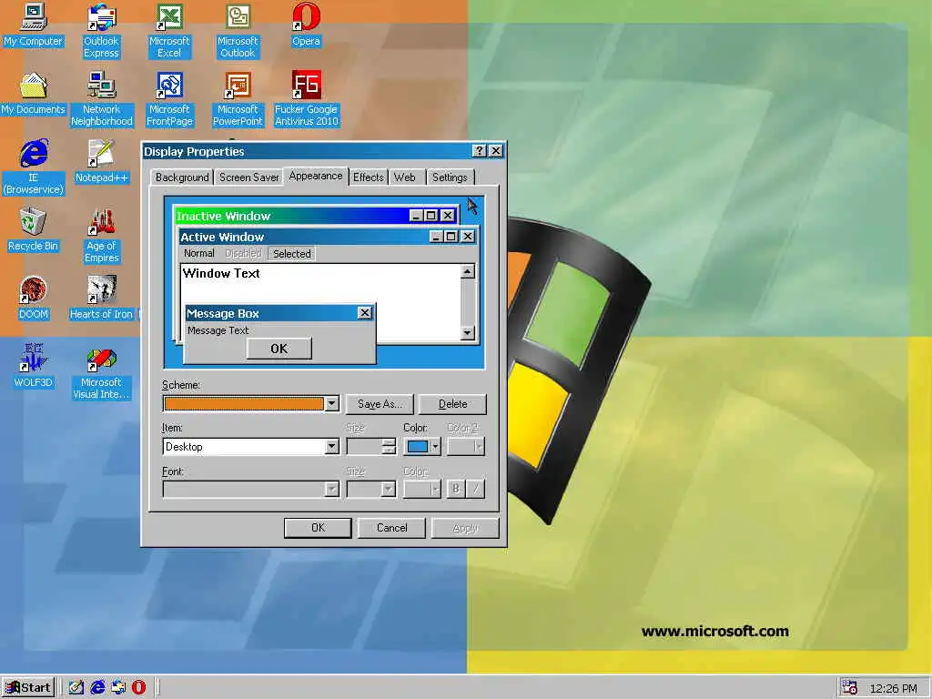Open the desktop Color picker dropdown arrow

435,447
